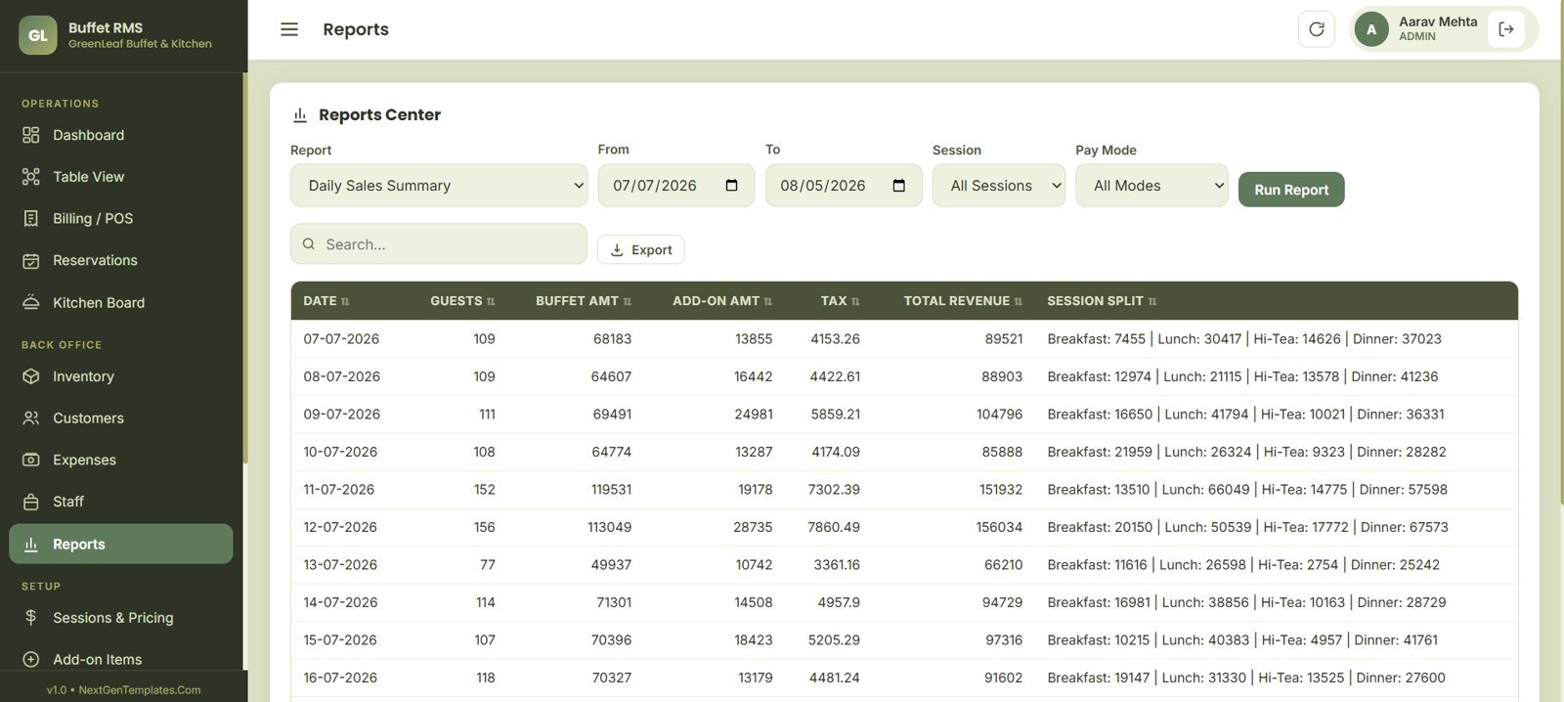Click tax value 7860.49
Image resolution: width=1564 pixels, height=702 pixels.
click(834, 527)
